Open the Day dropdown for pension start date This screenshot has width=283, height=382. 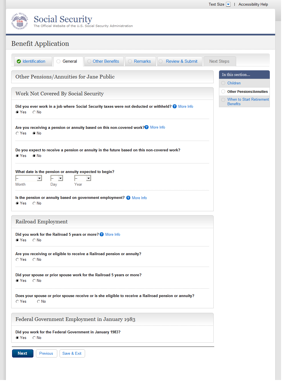coord(57,178)
